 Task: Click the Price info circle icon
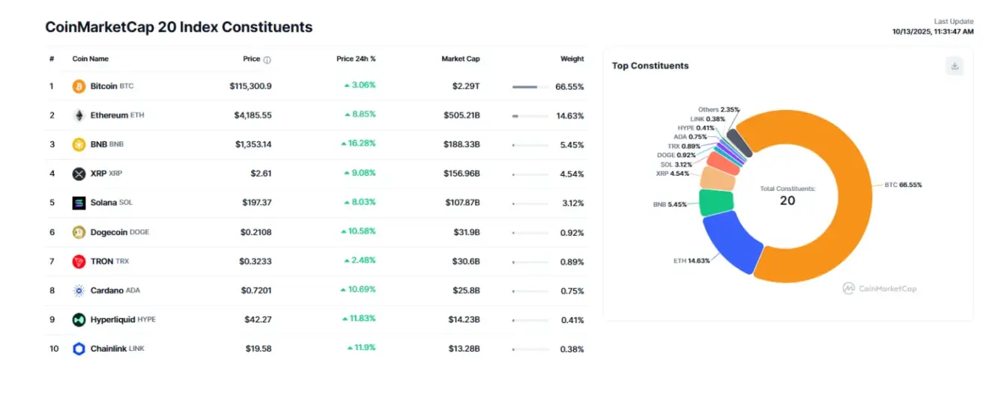click(267, 59)
